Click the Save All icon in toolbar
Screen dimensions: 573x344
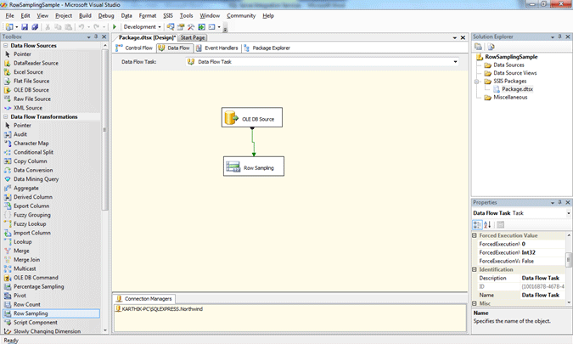click(x=35, y=26)
